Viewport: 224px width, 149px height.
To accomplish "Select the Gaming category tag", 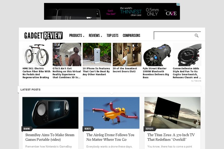I will (27, 129).
